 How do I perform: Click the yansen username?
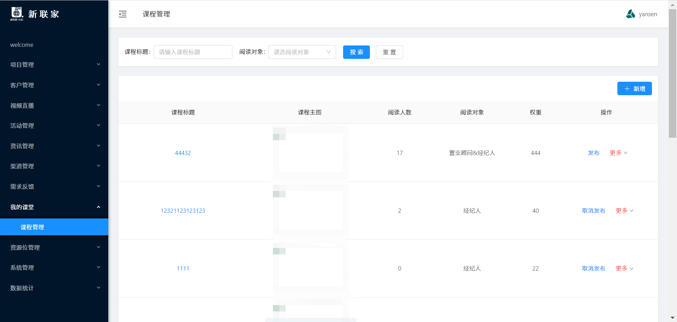(648, 14)
